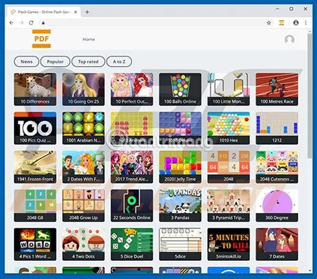Open the 10 Differences game
The height and width of the screenshot is (279, 317).
tap(35, 89)
